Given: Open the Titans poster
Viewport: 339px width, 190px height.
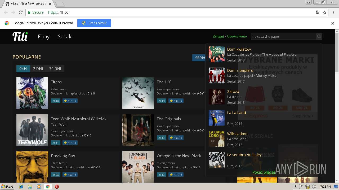Looking at the screenshot, I should (x=32, y=93).
